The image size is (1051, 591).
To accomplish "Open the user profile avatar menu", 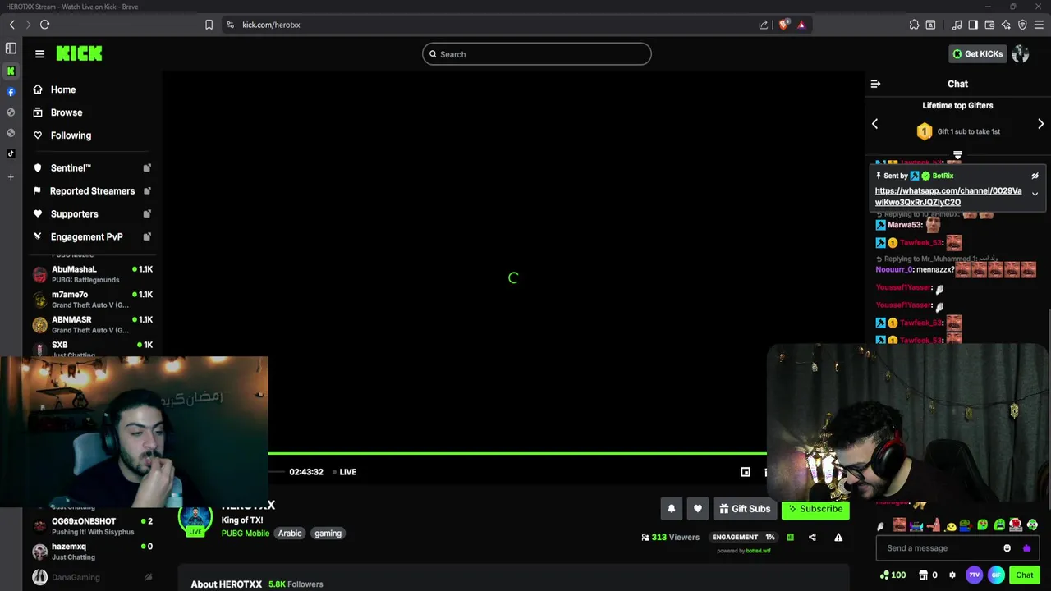I will [1021, 54].
